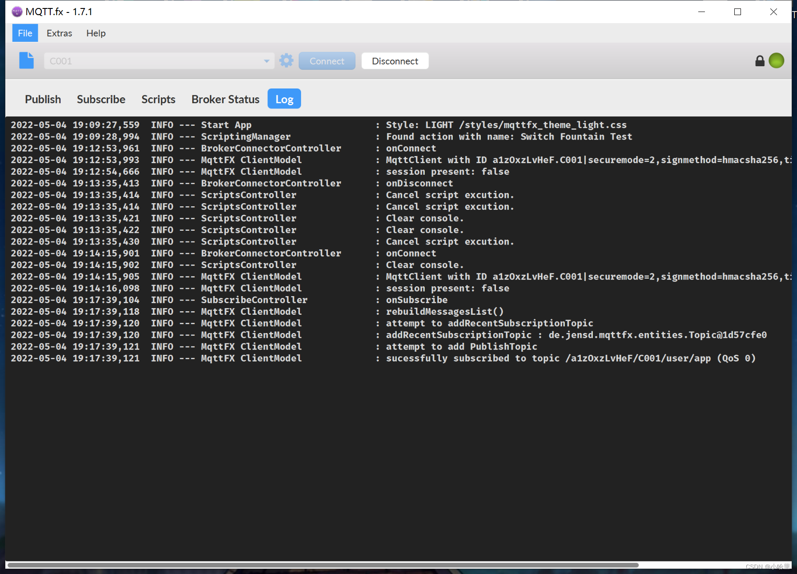Switch to the Subscribe tab
Screen dimensions: 797x574
[101, 99]
